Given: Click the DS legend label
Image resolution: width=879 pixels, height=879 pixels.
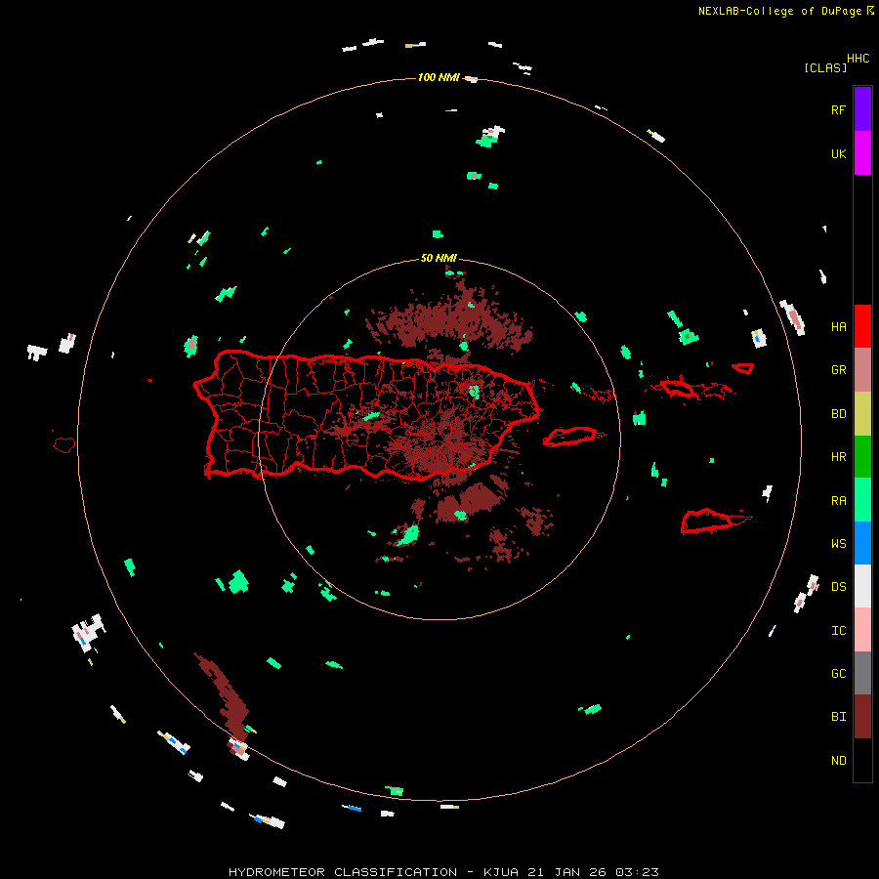Looking at the screenshot, I should (x=838, y=587).
